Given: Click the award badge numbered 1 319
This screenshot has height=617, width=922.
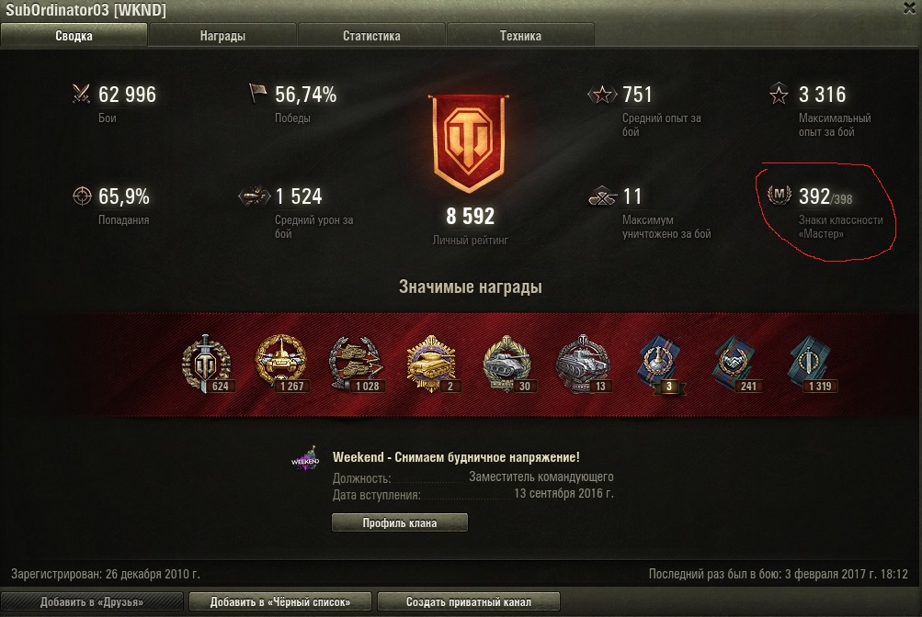Looking at the screenshot, I should 810,364.
